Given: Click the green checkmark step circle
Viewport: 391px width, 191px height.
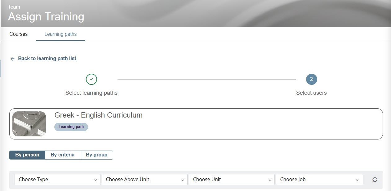Looking at the screenshot, I should [91, 79].
